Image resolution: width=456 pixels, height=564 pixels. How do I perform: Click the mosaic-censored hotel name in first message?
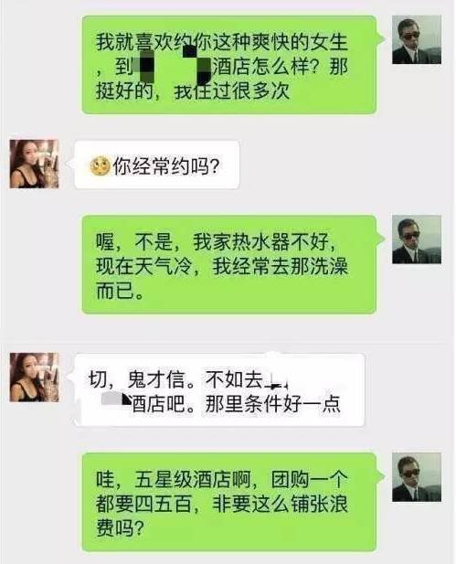pyautogui.click(x=173, y=67)
